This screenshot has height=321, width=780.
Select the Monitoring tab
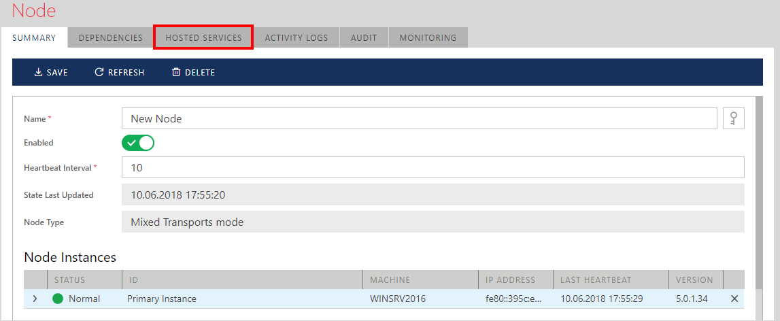coord(428,37)
